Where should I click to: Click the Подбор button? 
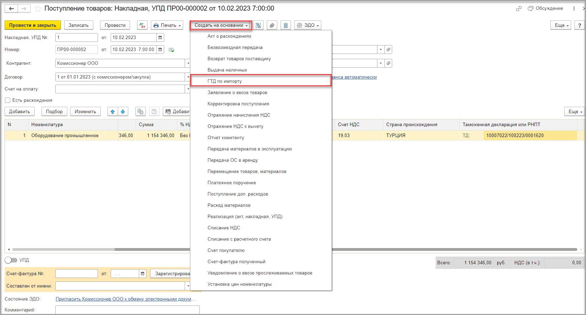[54, 112]
